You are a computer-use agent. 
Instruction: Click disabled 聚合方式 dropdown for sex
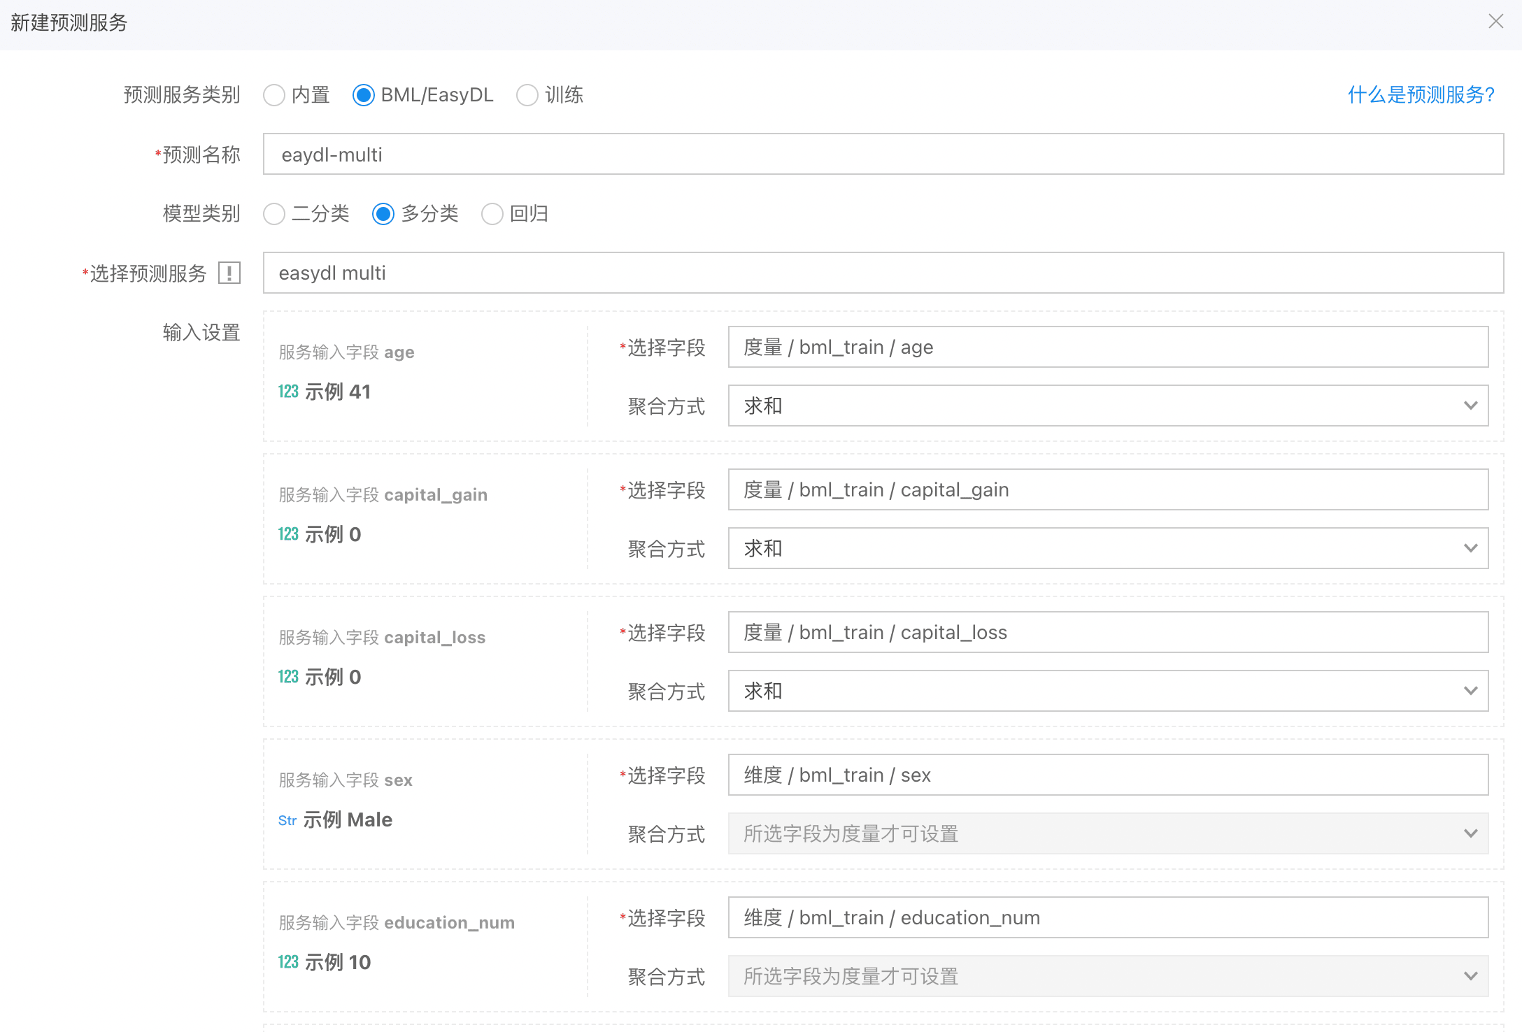(x=1108, y=833)
